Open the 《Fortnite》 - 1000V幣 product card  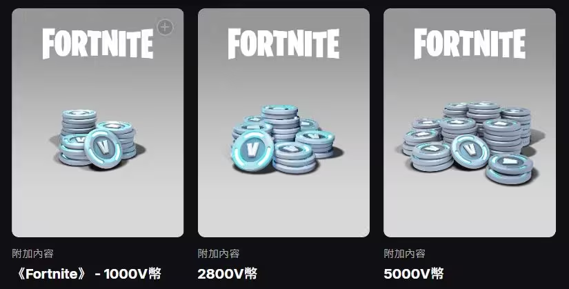(x=98, y=123)
